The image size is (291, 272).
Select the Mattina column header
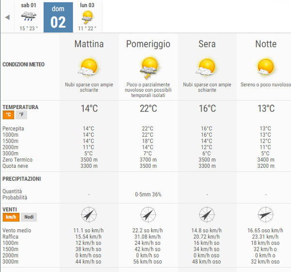click(89, 44)
